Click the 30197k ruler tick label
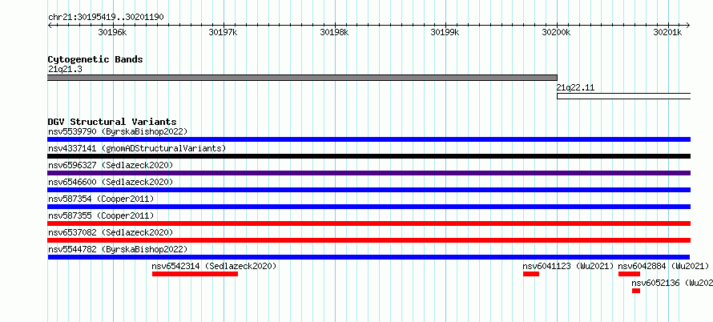713x322 pixels. 223,32
